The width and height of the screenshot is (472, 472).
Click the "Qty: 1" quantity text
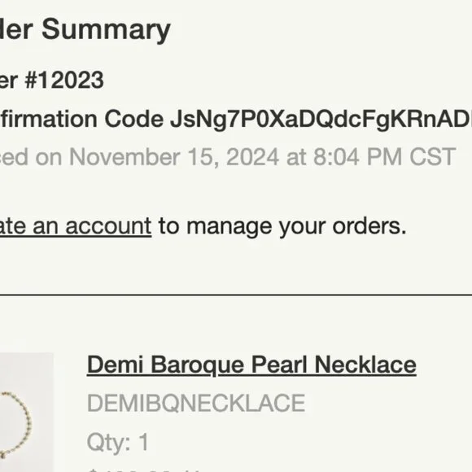tap(117, 442)
